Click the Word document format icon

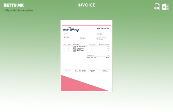(x=165, y=7)
